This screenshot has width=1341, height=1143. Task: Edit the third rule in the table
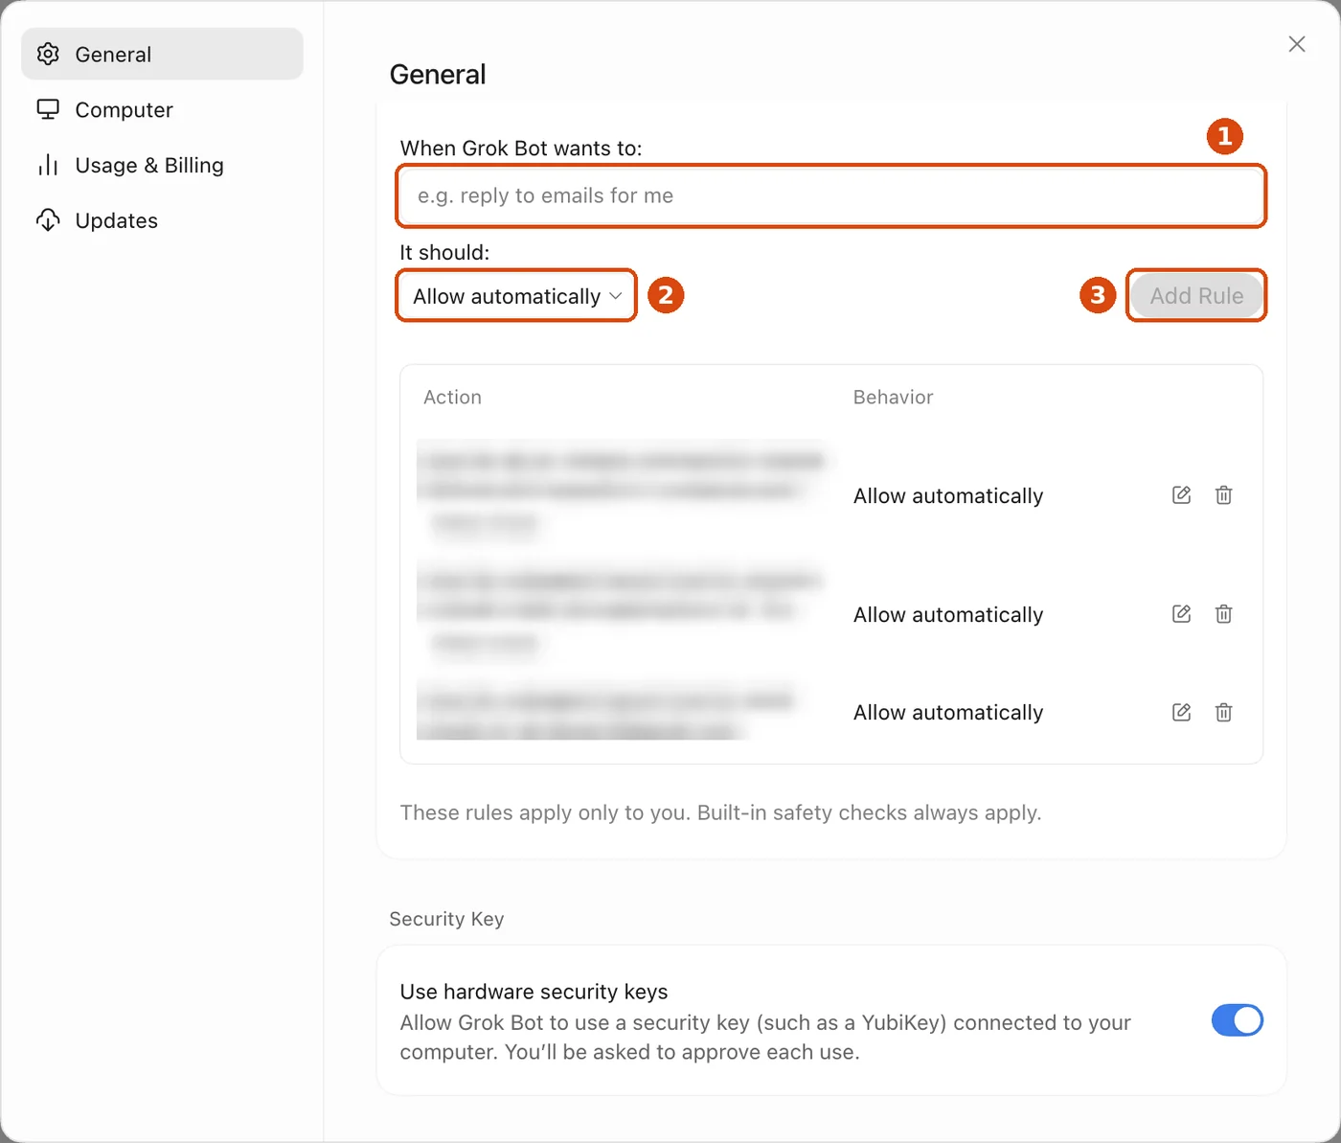click(x=1181, y=713)
